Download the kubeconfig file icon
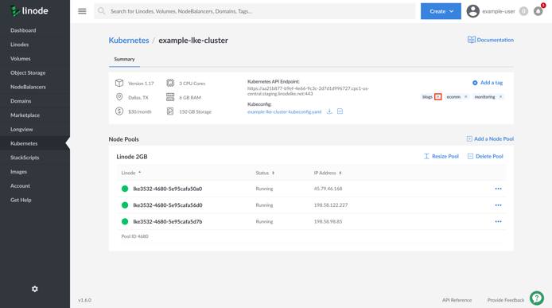Screen dimensions: 552x308 329,111
